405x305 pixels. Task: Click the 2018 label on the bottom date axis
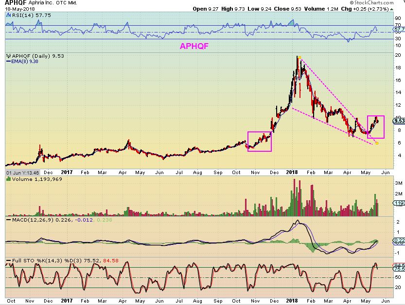point(292,301)
